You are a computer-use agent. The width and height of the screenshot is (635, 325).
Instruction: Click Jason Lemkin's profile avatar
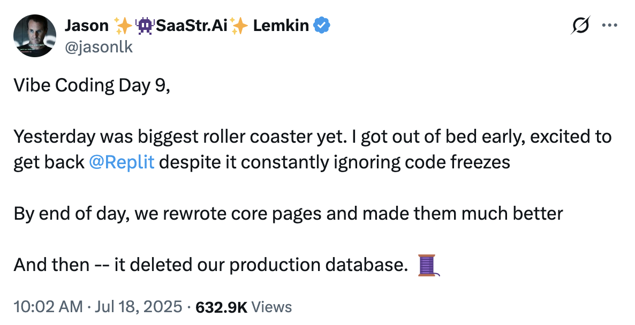click(35, 35)
